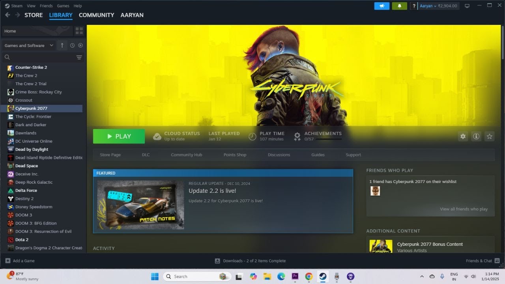Open Update 2.2 patch notes thumbnail
The width and height of the screenshot is (505, 284).
coord(140,205)
